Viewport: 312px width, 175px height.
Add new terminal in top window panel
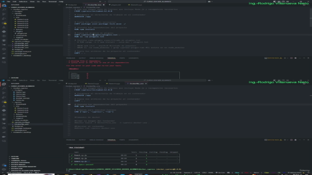285,58
